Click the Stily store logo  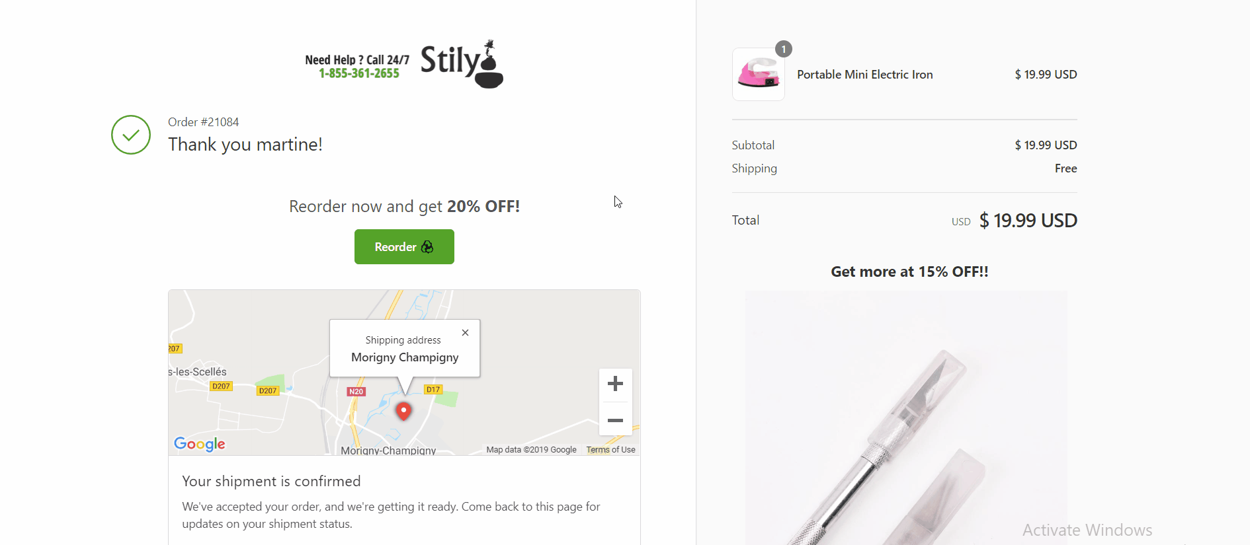(462, 63)
